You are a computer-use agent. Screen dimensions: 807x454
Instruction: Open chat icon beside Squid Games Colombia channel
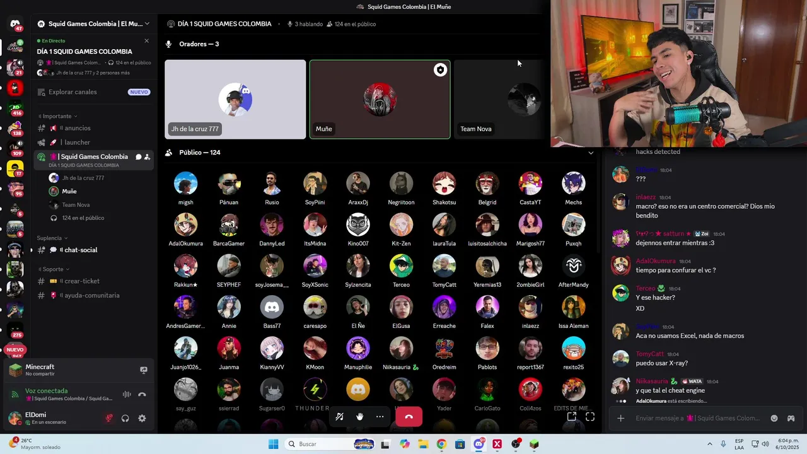[138, 157]
